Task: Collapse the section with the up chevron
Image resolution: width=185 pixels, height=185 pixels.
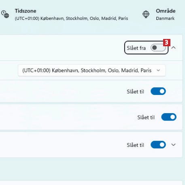Action: (x=174, y=47)
